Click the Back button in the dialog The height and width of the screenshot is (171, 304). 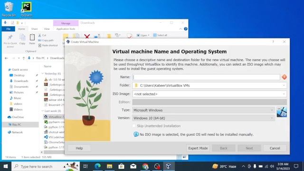(224, 148)
